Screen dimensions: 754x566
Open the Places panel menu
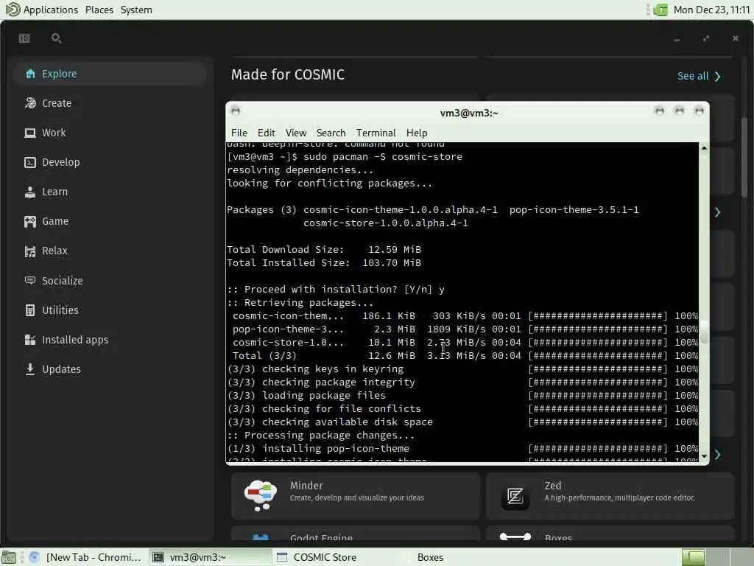(x=99, y=10)
